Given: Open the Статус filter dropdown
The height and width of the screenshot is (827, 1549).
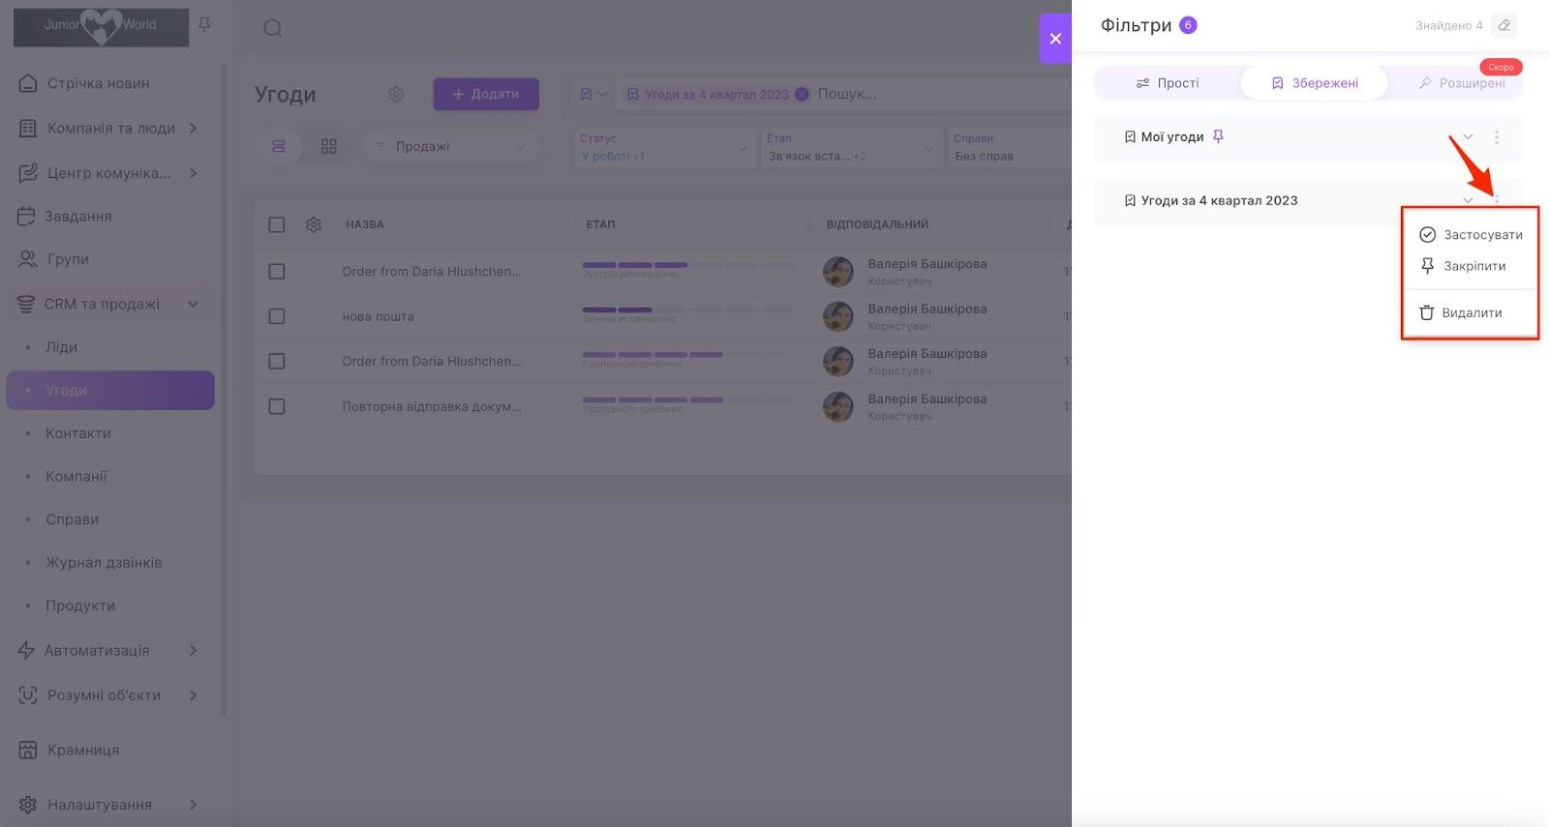Looking at the screenshot, I should pyautogui.click(x=664, y=147).
